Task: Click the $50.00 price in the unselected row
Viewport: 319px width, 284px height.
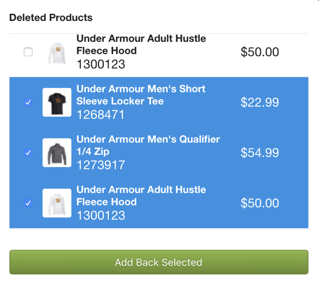Action: [x=260, y=52]
